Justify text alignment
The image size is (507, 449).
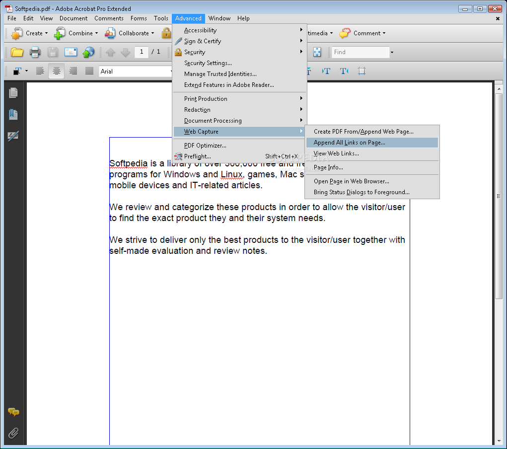(x=89, y=71)
